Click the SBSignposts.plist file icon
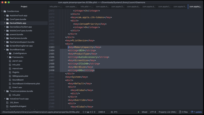This screenshot has width=204, height=115. [x=10, y=76]
